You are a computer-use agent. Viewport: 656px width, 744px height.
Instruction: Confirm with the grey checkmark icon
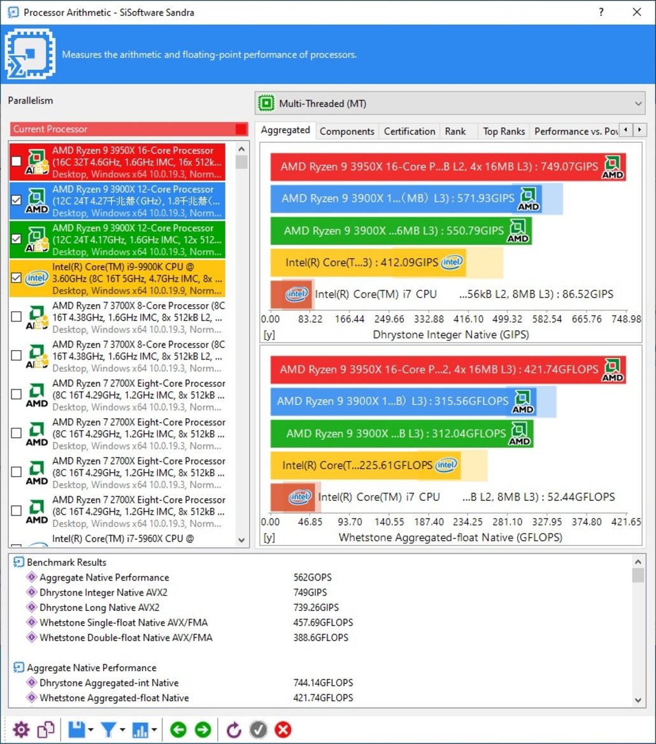click(x=258, y=729)
